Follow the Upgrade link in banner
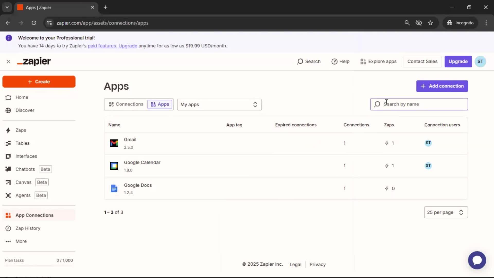The width and height of the screenshot is (494, 278). pos(128,46)
